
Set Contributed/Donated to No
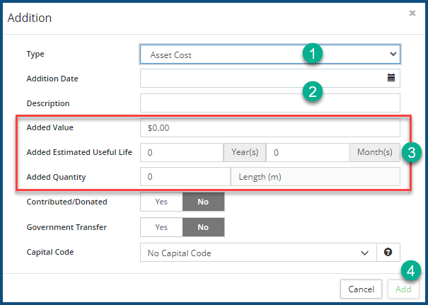coord(203,202)
